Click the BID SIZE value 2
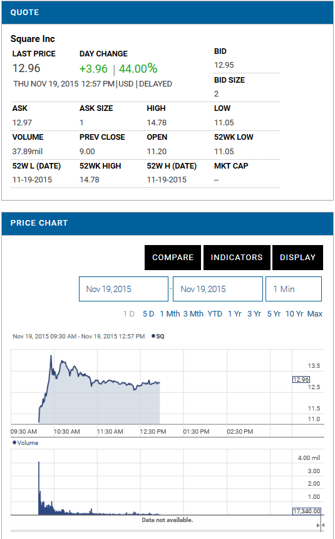Viewport: 335px width, 539px height. click(x=217, y=94)
